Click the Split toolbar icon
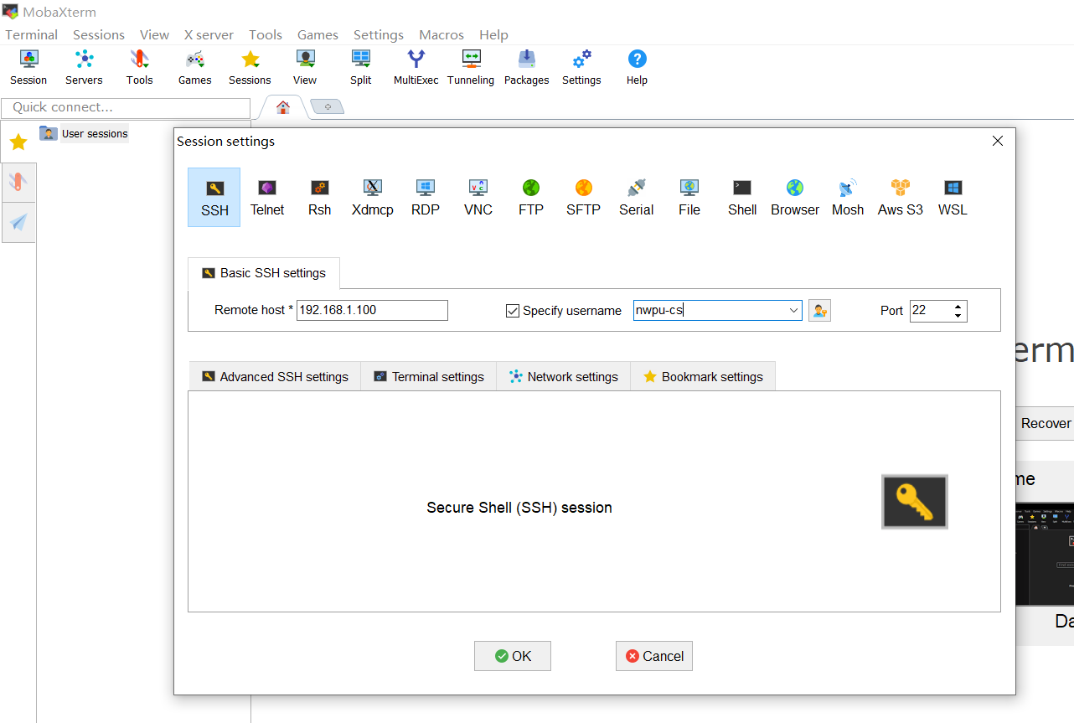Image resolution: width=1074 pixels, height=723 pixels. pyautogui.click(x=361, y=68)
